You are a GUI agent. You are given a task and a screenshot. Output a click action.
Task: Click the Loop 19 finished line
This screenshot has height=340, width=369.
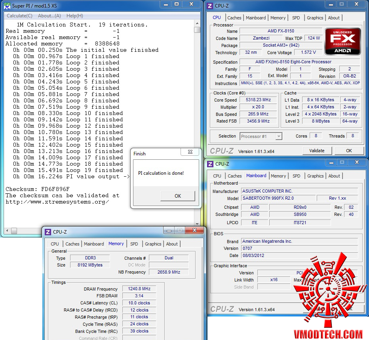pos(68,170)
